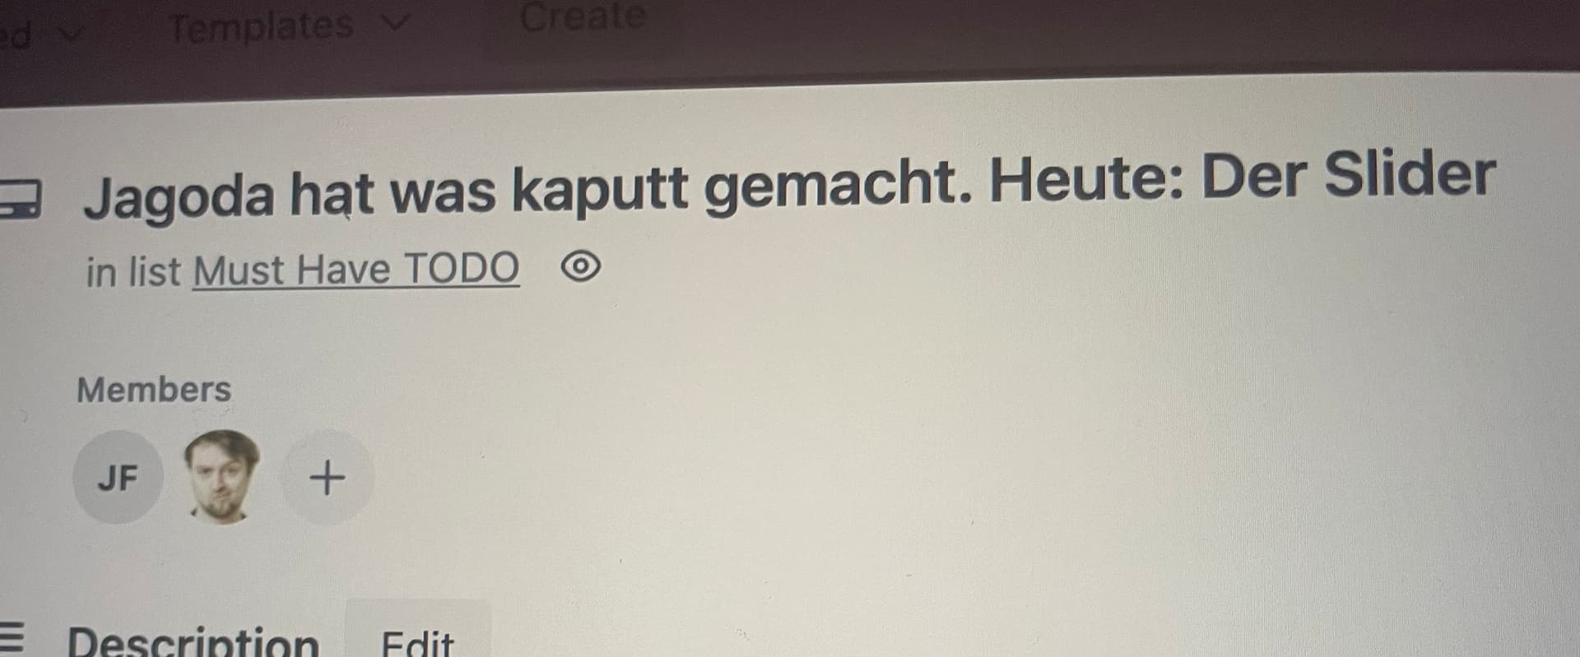Click the member photo avatar
1580x657 pixels.
221,477
